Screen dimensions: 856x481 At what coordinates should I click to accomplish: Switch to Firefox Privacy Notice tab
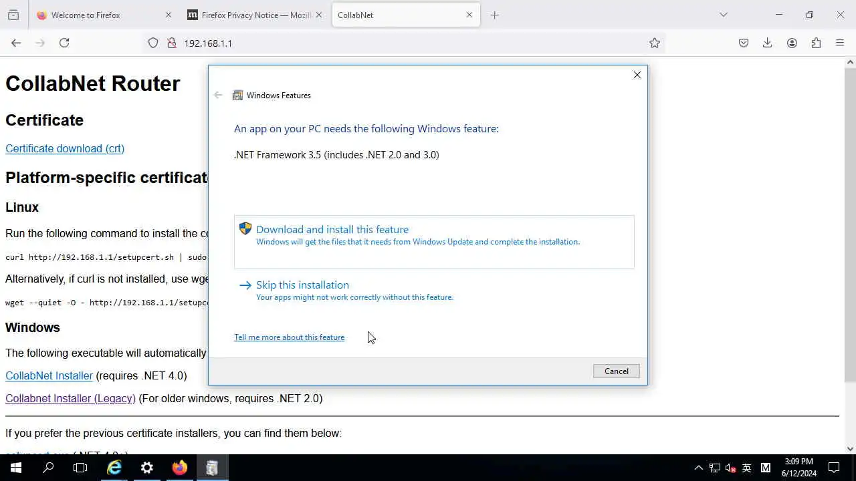(256, 15)
